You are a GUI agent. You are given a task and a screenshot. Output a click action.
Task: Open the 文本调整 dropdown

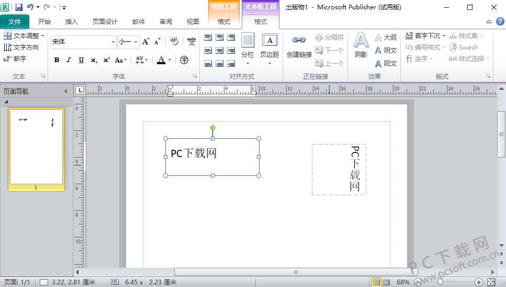coord(24,35)
